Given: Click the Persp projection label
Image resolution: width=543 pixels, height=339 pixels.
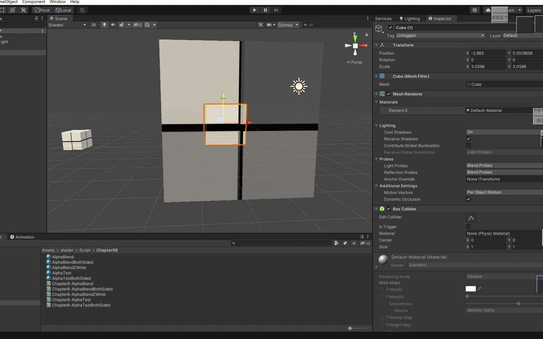Looking at the screenshot, I should (356, 62).
